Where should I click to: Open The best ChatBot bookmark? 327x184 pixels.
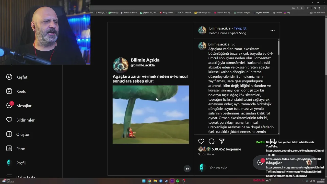point(129,13)
